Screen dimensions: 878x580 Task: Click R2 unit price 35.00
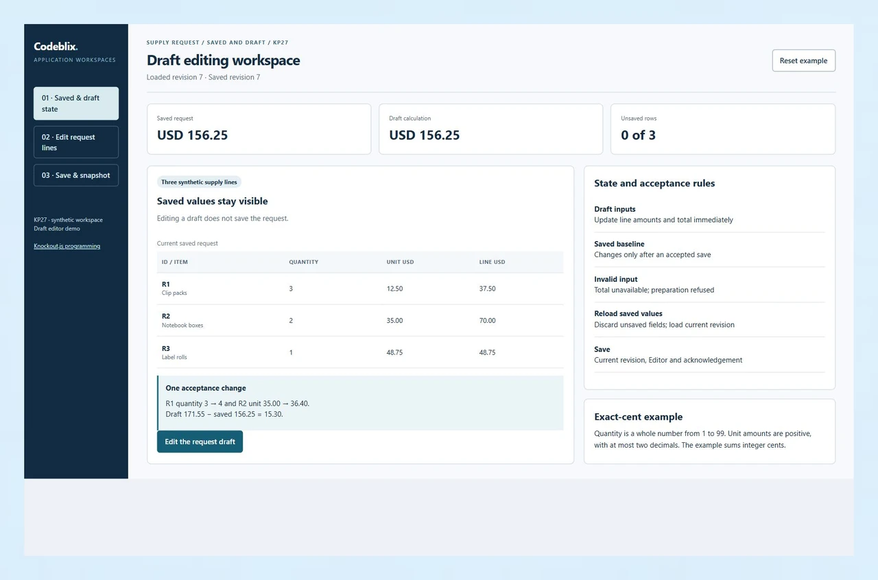394,320
